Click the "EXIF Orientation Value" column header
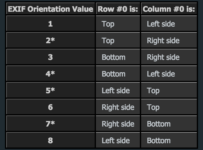Image resolution: width=203 pixels, height=150 pixels. pyautogui.click(x=50, y=9)
